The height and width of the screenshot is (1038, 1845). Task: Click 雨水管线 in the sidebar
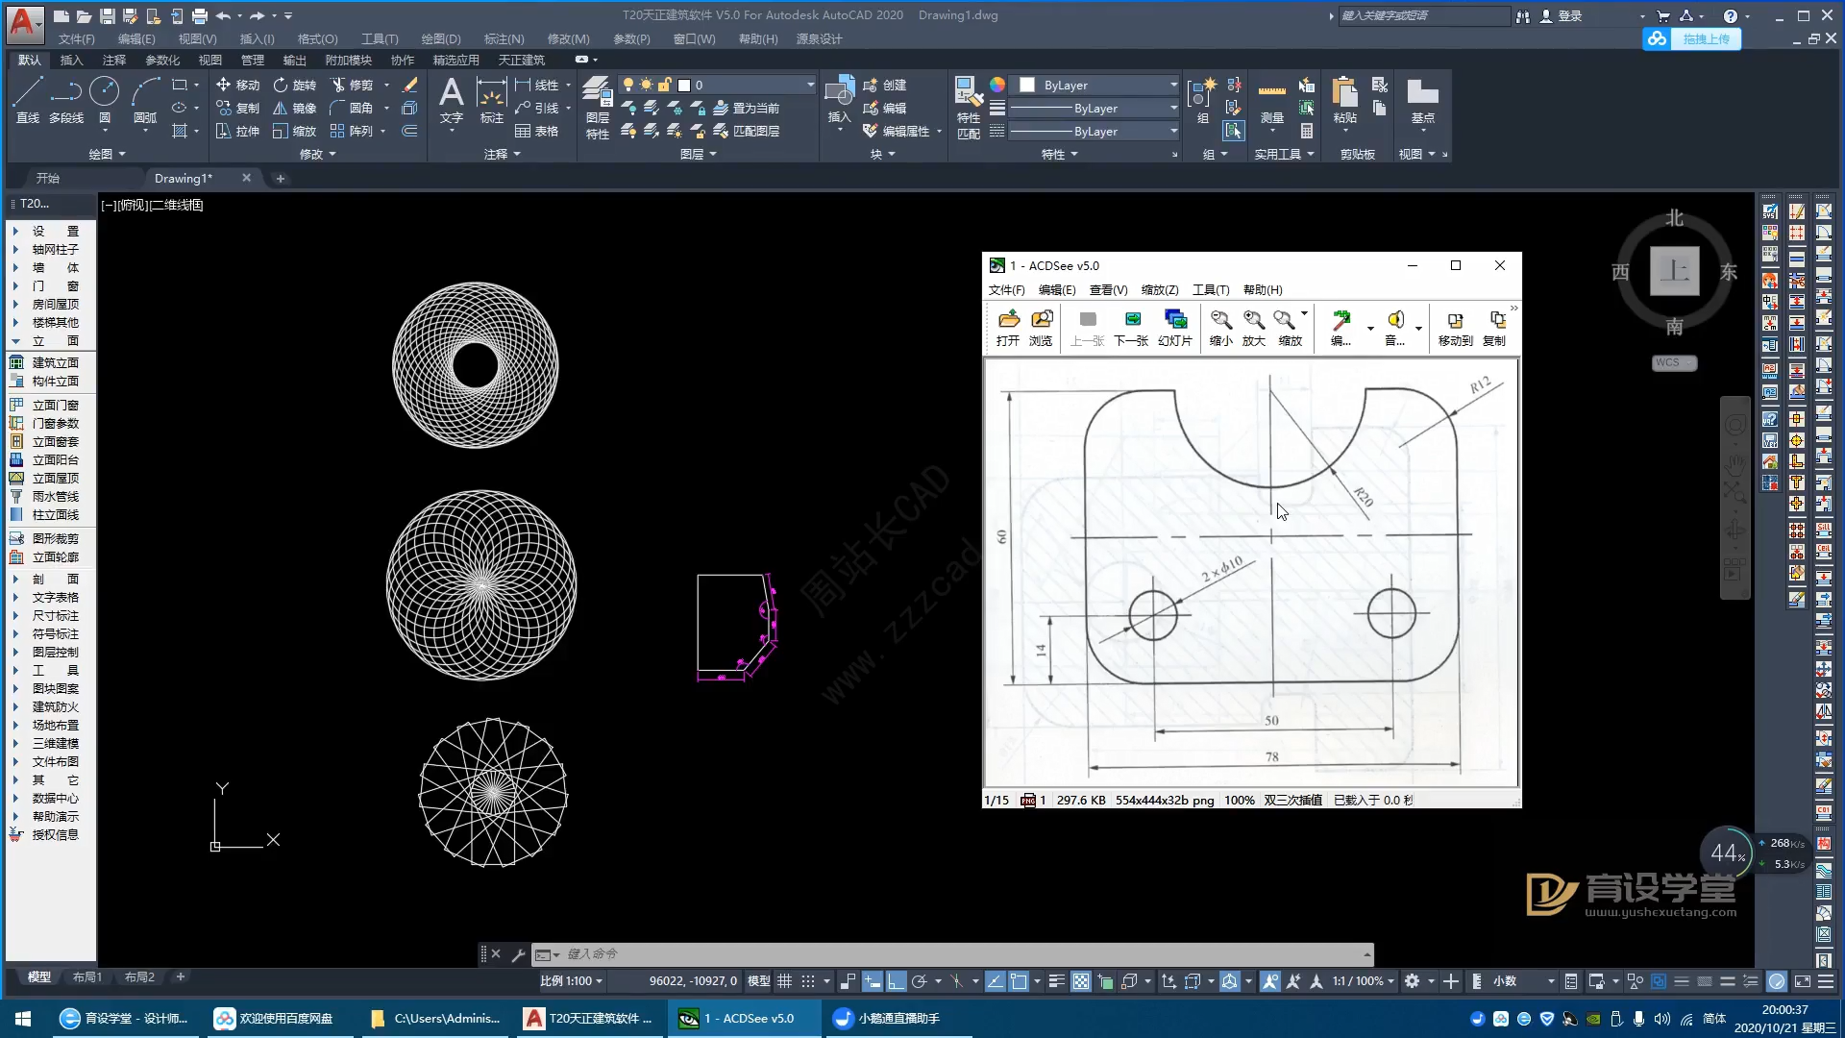click(x=45, y=497)
